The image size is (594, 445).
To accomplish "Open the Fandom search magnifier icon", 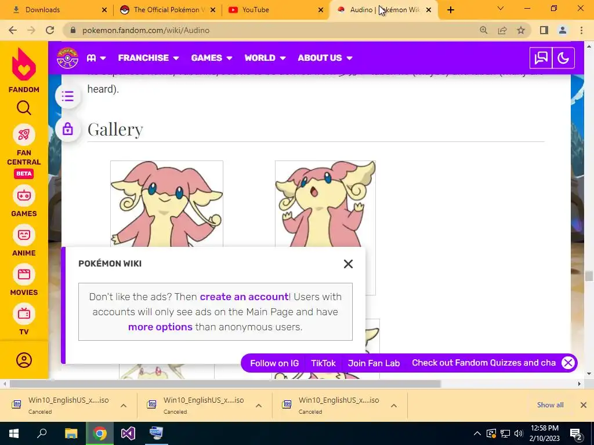I will (24, 108).
